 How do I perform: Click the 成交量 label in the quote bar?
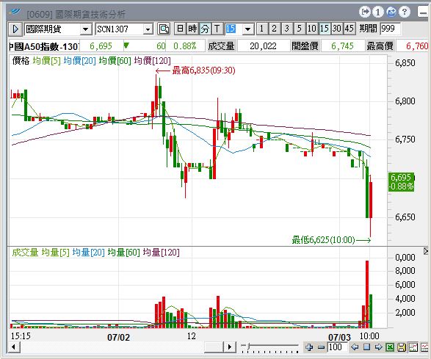[221, 46]
